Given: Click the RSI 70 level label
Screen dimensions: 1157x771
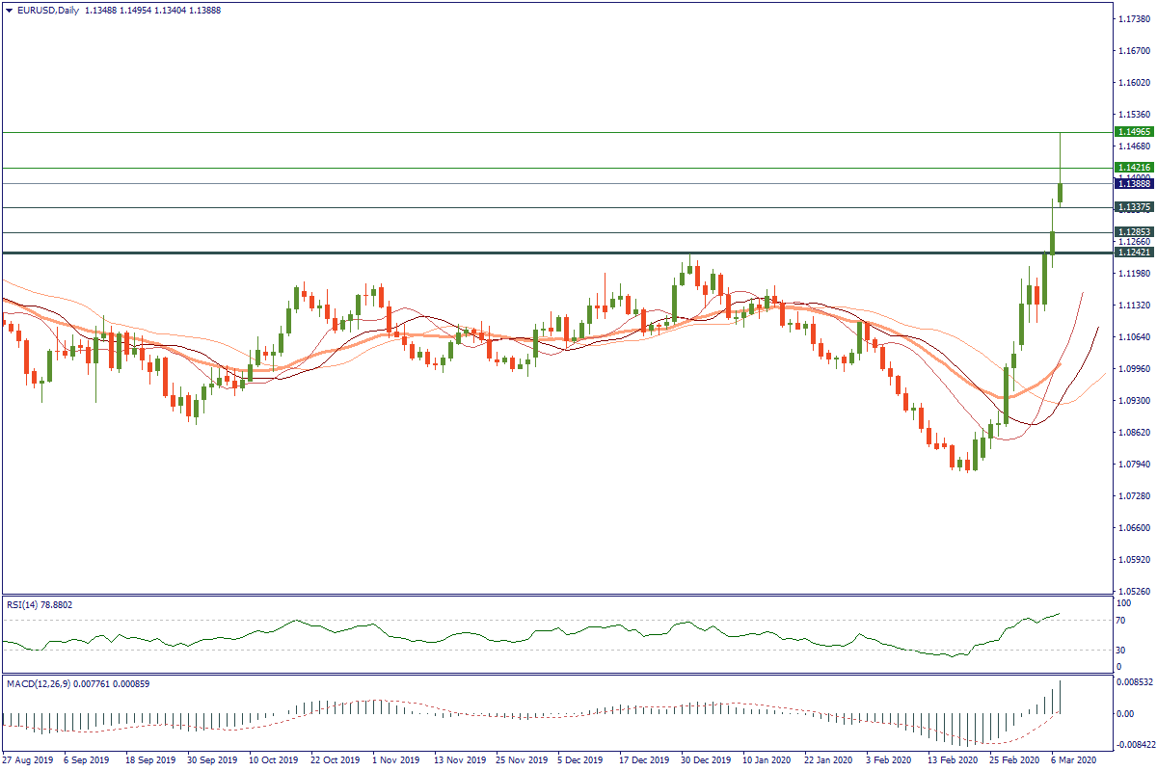Looking at the screenshot, I should 1120,621.
